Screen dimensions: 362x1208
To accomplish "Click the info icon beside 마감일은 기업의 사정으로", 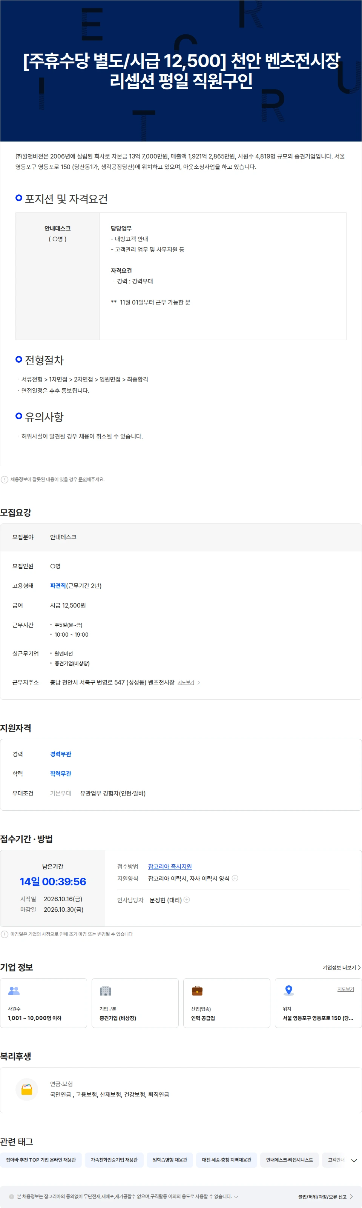I will [x=5, y=934].
